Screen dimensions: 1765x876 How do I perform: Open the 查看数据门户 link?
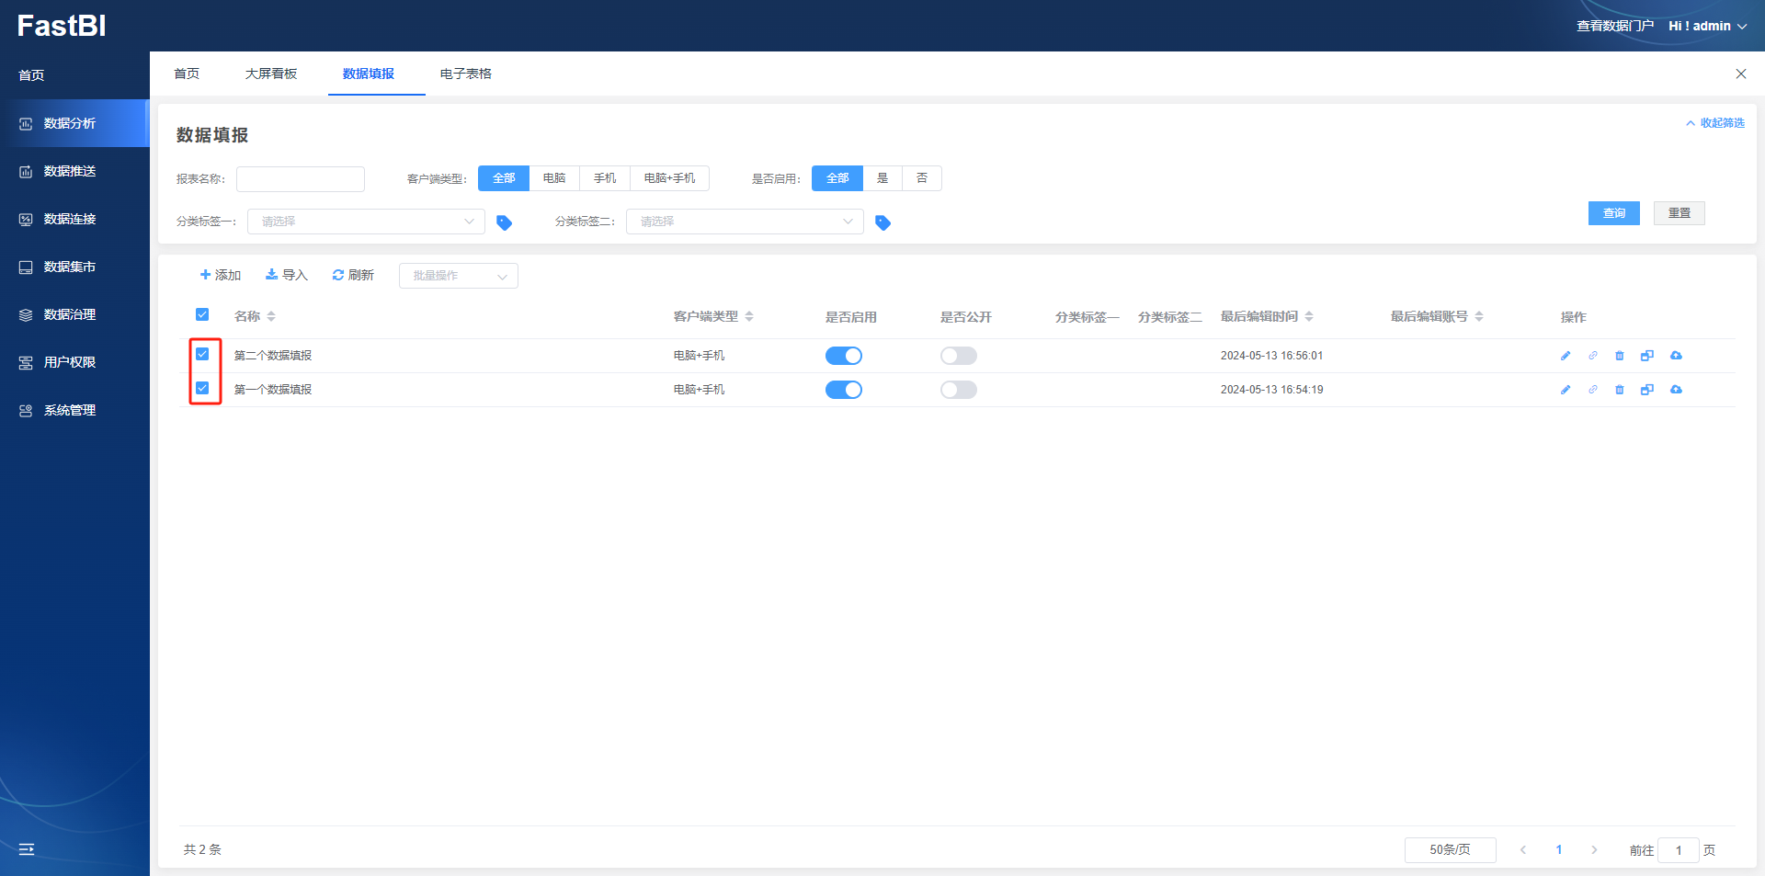[x=1615, y=26]
